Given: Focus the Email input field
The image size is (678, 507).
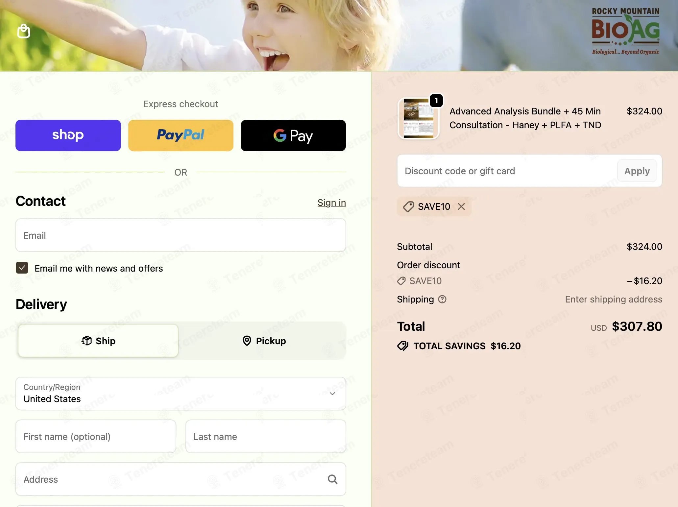Looking at the screenshot, I should coord(181,235).
